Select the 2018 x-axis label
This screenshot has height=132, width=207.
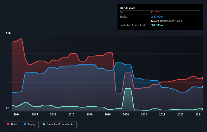coord(90,114)
